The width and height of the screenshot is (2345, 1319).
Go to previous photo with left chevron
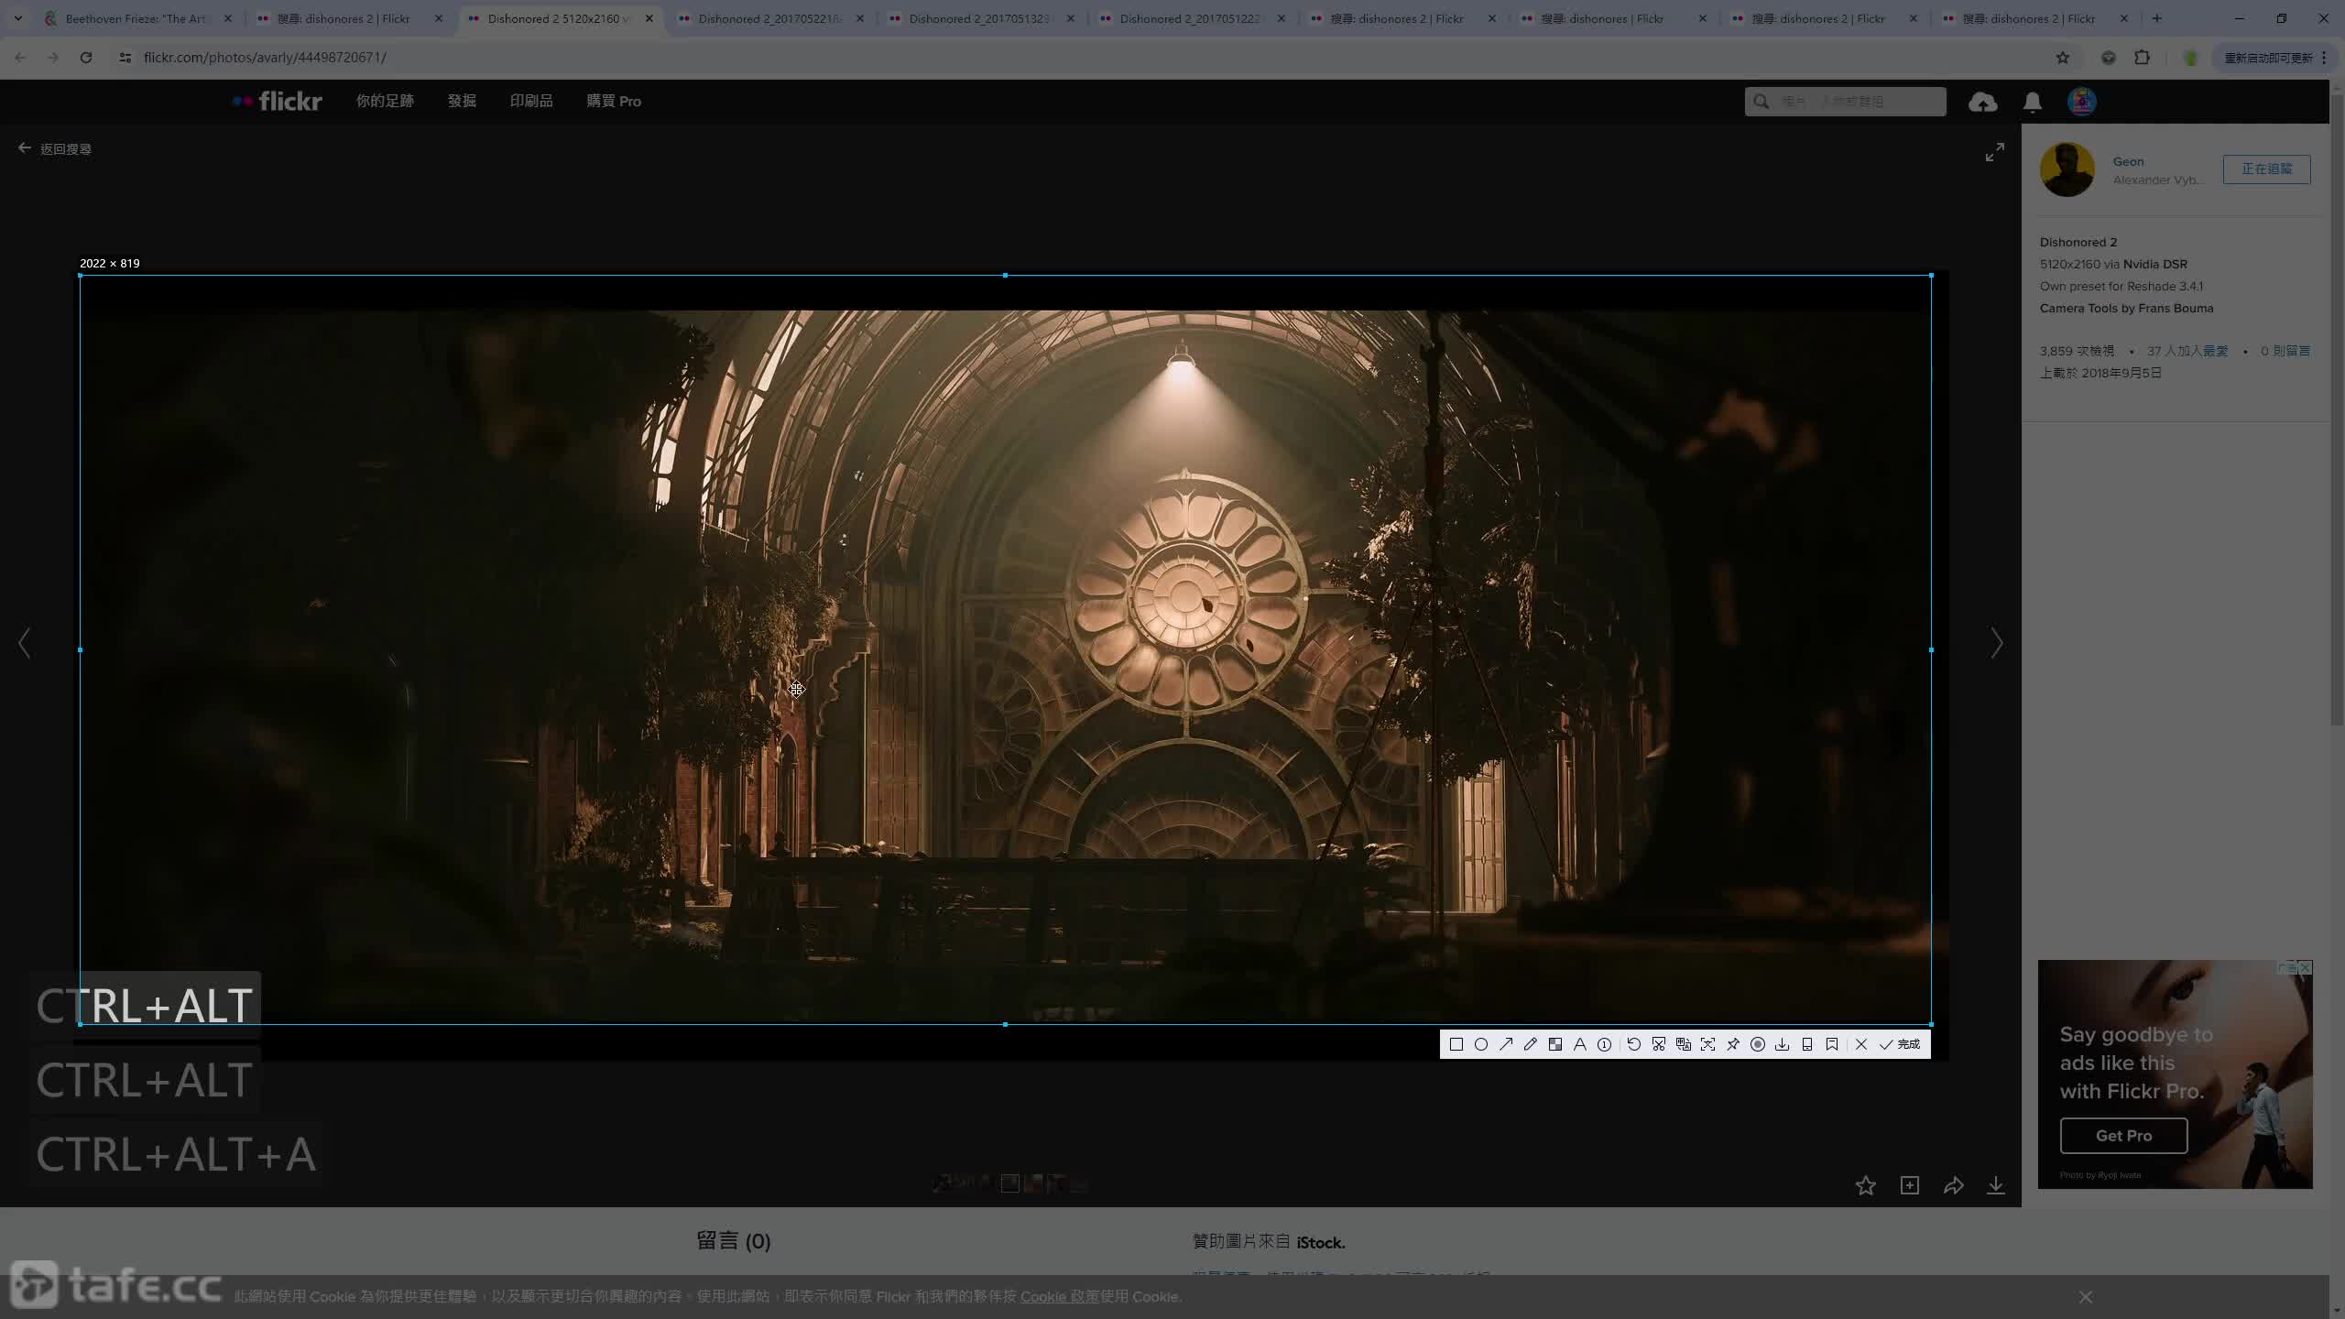click(25, 643)
